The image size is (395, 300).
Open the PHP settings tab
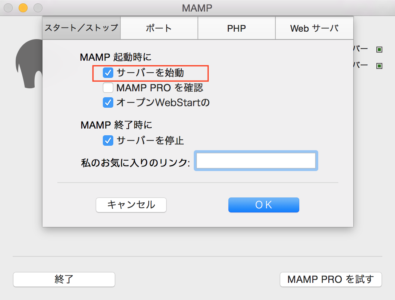point(236,28)
